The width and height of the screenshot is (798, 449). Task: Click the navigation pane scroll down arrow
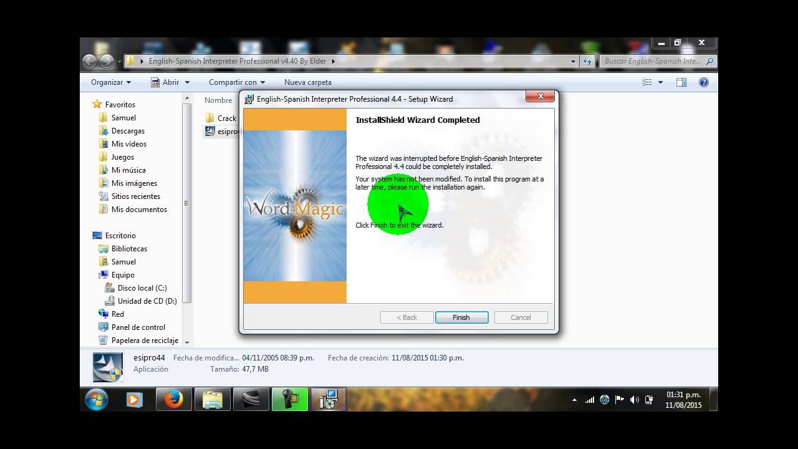pos(186,342)
